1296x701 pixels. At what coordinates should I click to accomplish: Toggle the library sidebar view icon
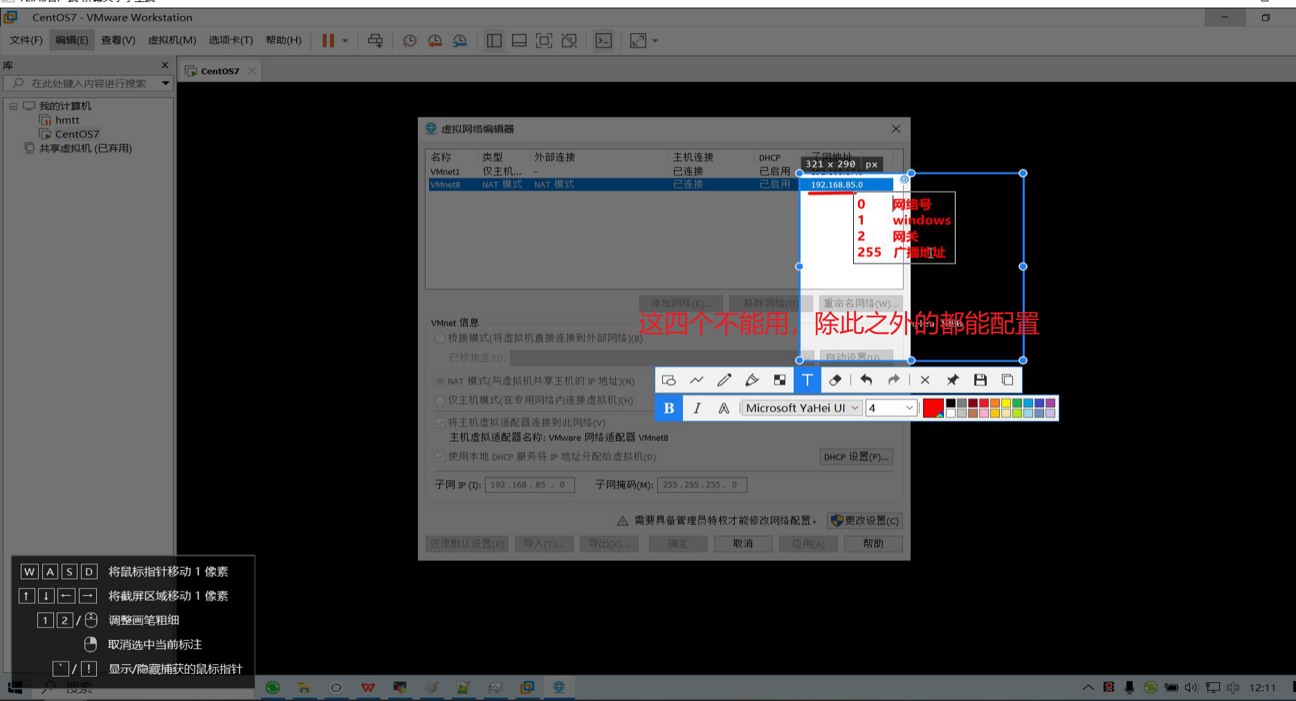pyautogui.click(x=494, y=41)
